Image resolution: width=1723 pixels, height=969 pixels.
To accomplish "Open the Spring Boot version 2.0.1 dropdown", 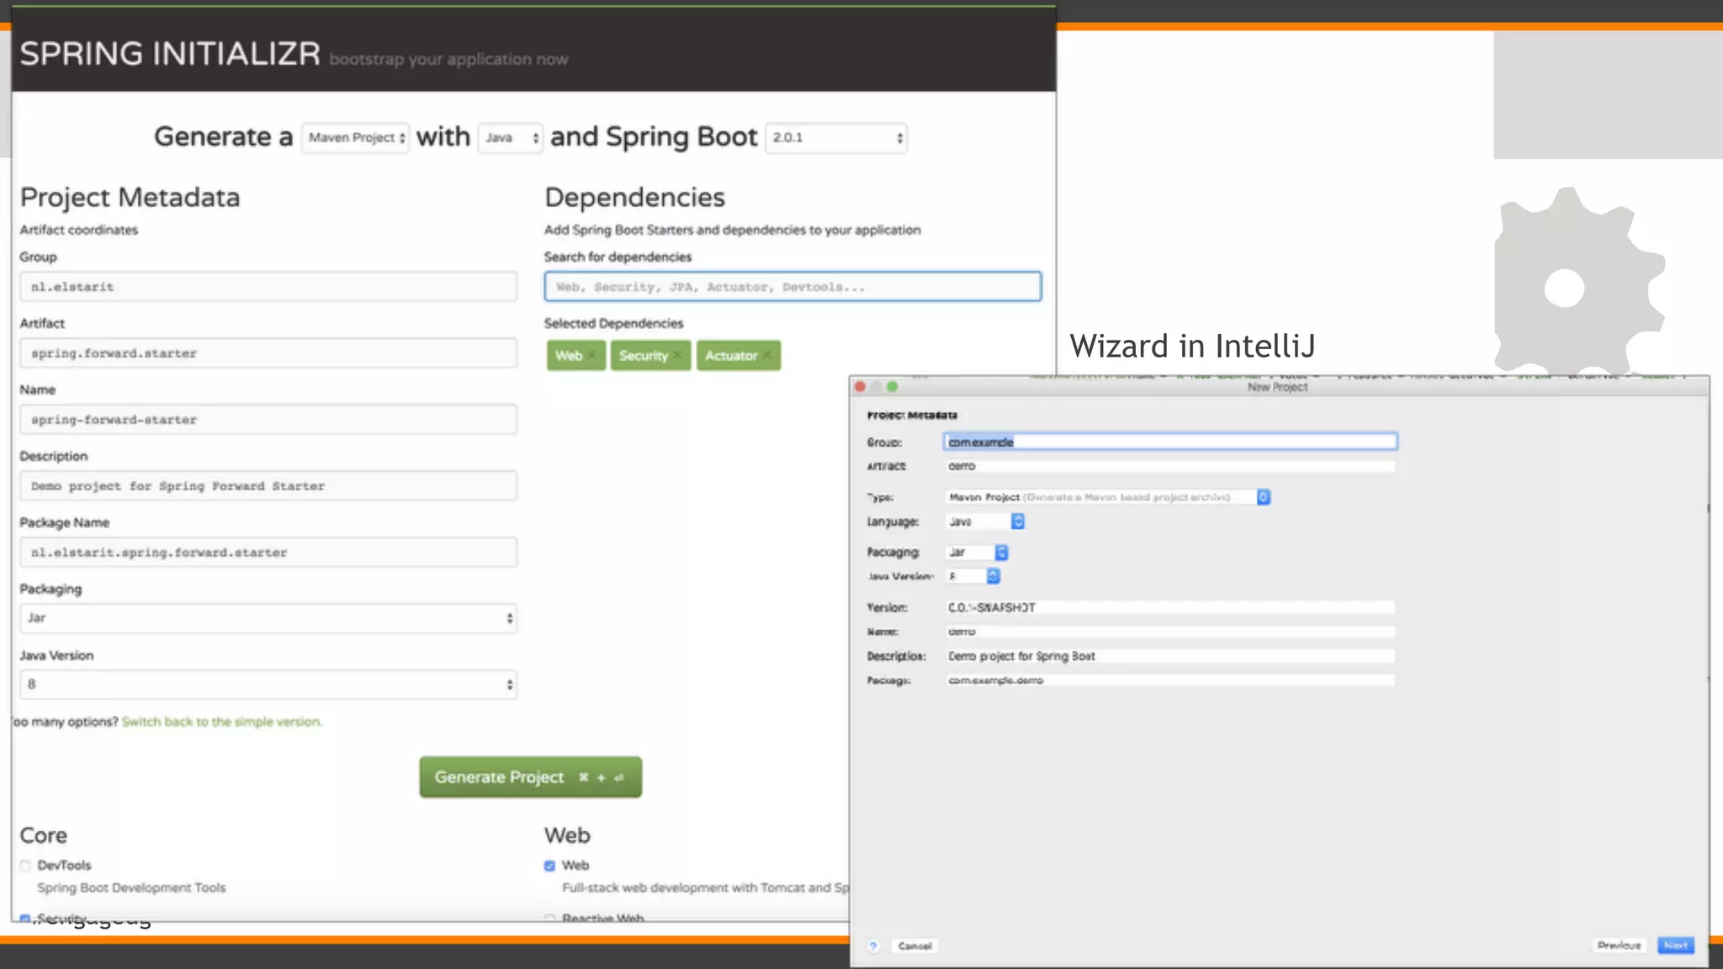I will [836, 137].
